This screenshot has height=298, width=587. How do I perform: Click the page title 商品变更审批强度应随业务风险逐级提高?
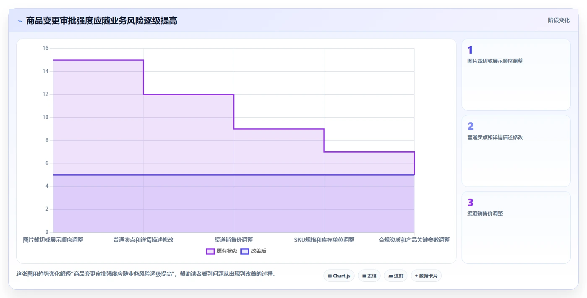pyautogui.click(x=102, y=21)
